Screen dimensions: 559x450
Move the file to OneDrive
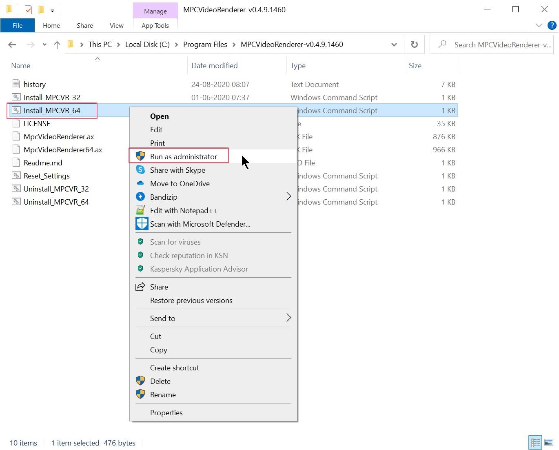[x=180, y=183]
